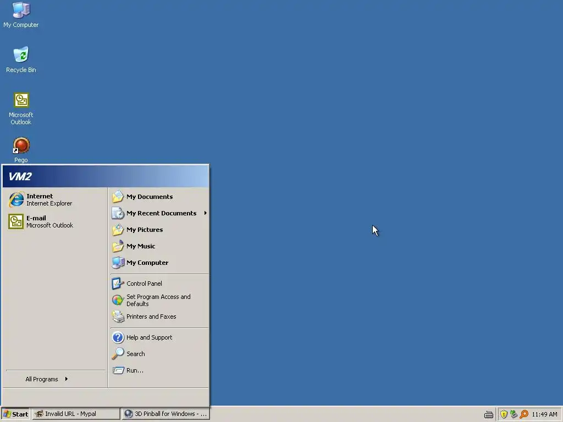Open Search from the Start menu
The image size is (563, 422).
pos(159,354)
